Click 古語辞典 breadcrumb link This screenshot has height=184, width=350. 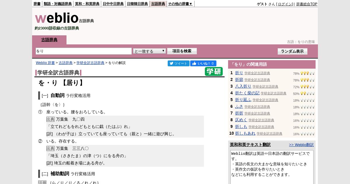[66, 63]
